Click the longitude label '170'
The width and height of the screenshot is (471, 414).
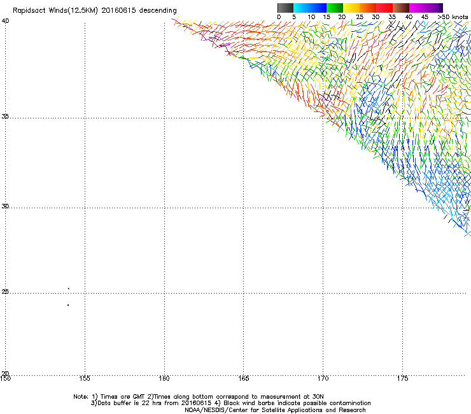click(323, 378)
